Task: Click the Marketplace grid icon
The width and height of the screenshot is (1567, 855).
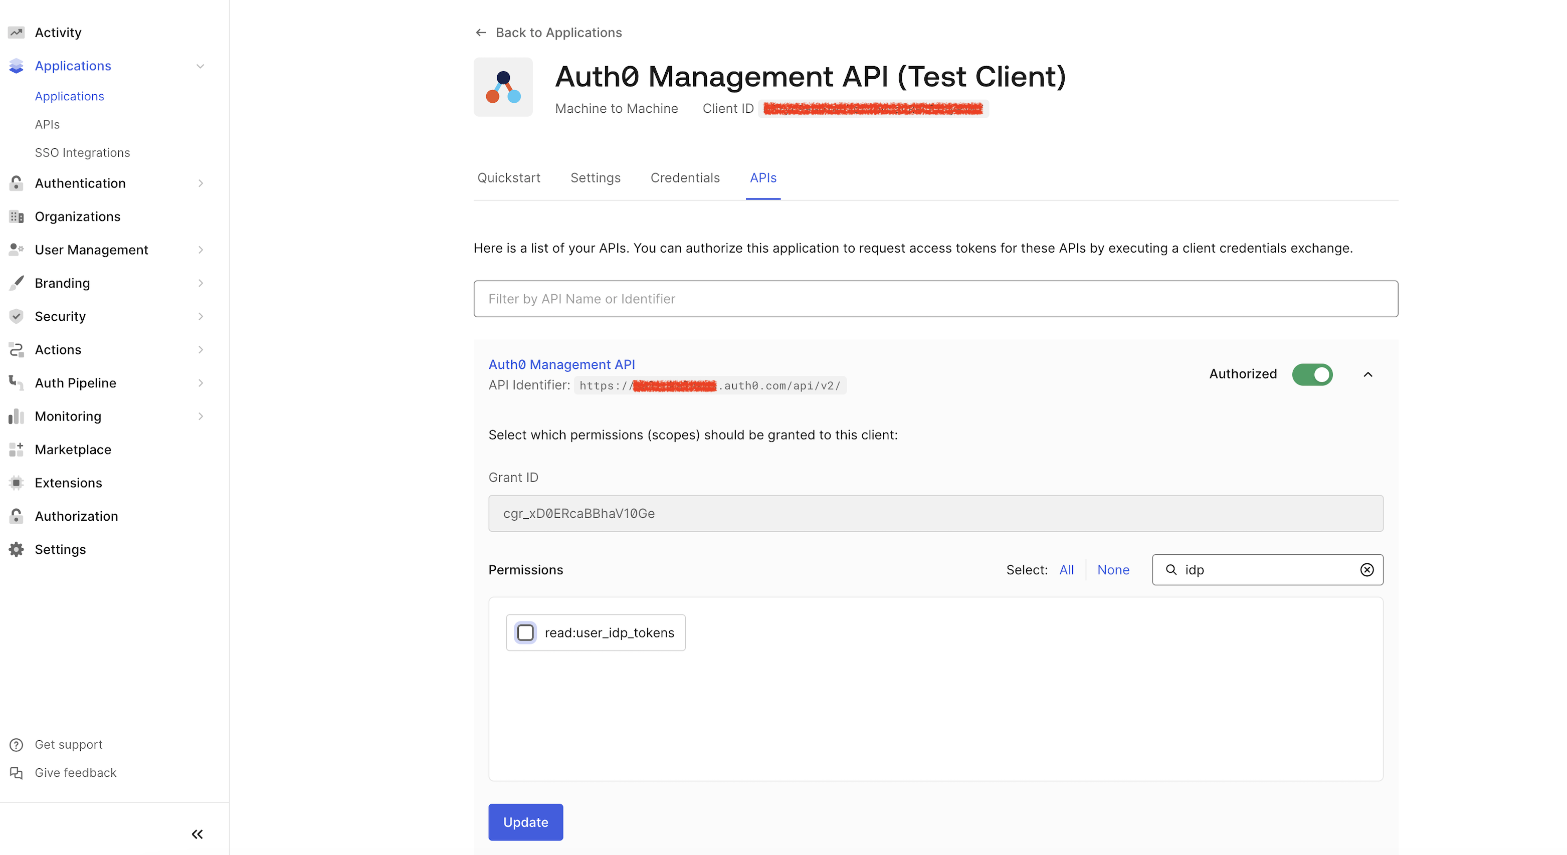Action: [17, 450]
